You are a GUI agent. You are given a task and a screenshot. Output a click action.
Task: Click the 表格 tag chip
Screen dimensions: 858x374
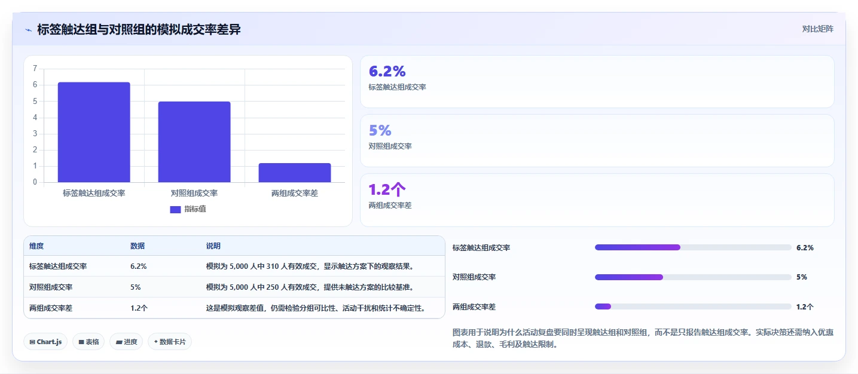[88, 342]
